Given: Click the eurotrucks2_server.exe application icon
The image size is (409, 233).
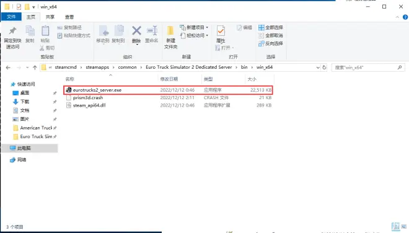Looking at the screenshot, I should coord(69,90).
